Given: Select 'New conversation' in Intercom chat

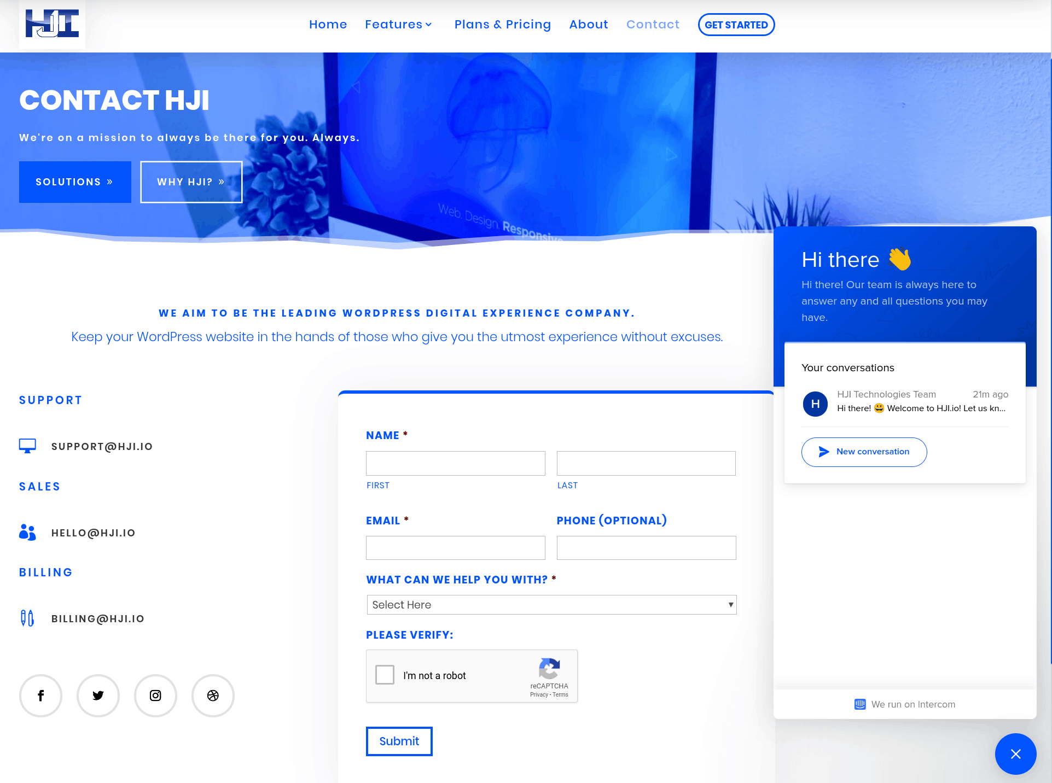Looking at the screenshot, I should point(864,452).
